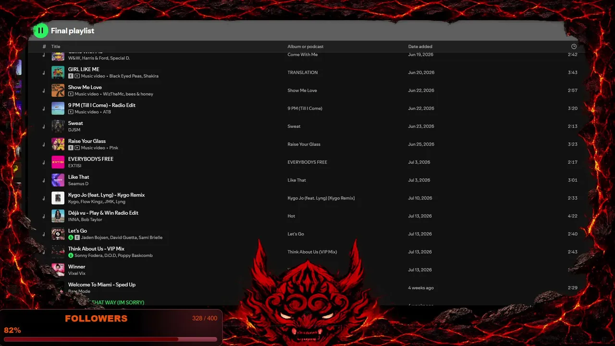
Task: Click the note icon beside Déjà vu
Action: tap(44, 216)
